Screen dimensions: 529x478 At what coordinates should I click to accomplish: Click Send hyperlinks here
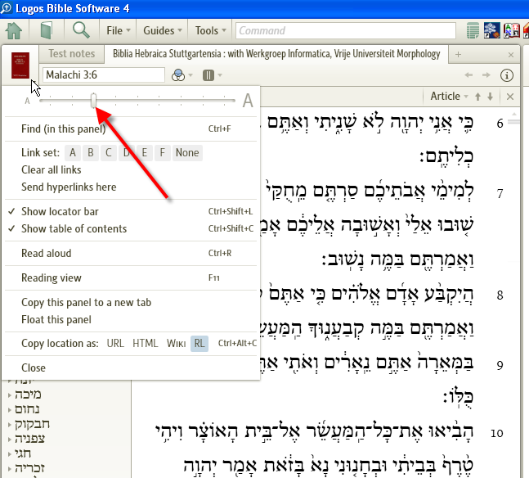[69, 187]
